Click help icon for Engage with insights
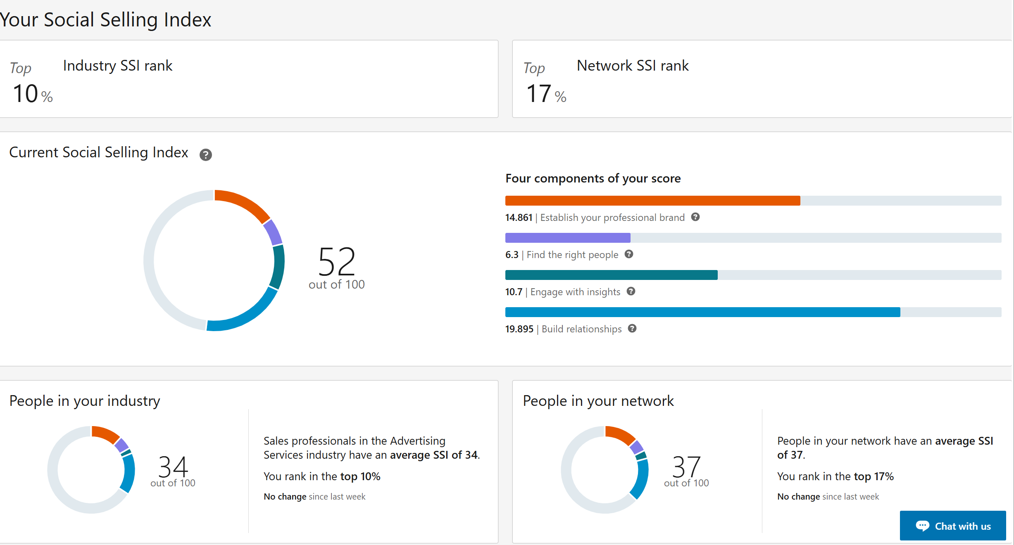1014x545 pixels. tap(631, 291)
